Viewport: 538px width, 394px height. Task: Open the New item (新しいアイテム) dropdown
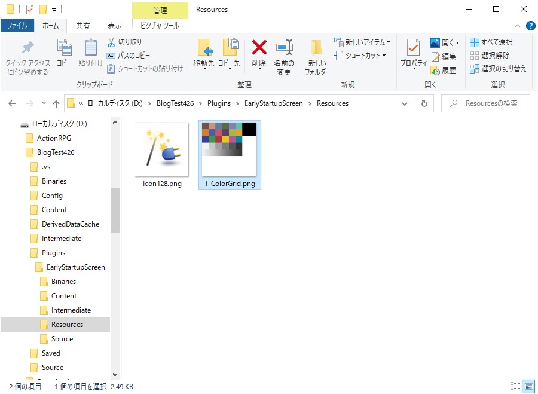click(362, 42)
